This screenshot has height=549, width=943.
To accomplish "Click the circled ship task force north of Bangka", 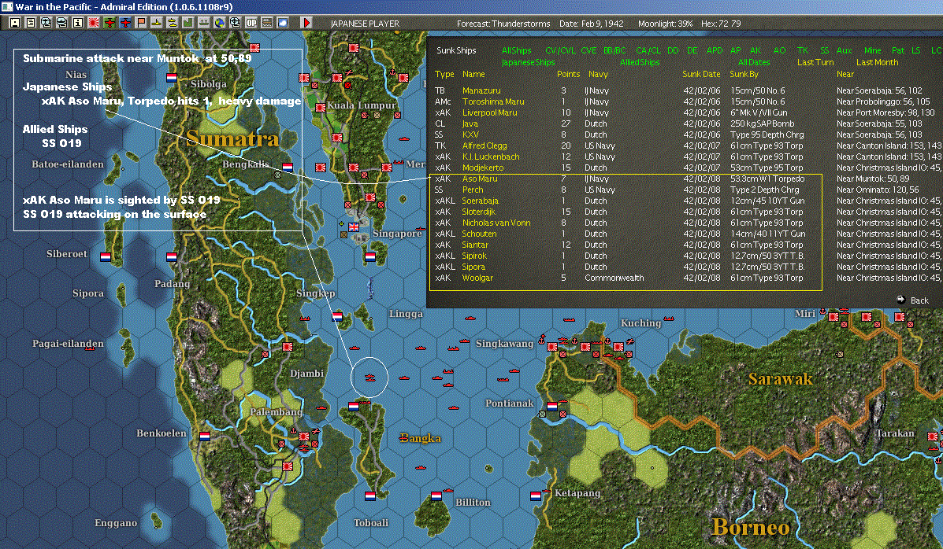I will (369, 378).
